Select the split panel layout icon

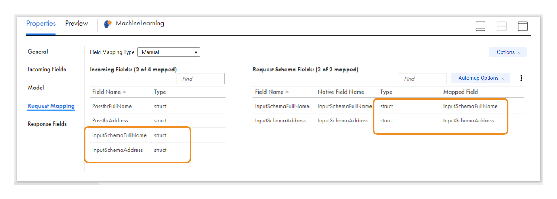(x=502, y=26)
